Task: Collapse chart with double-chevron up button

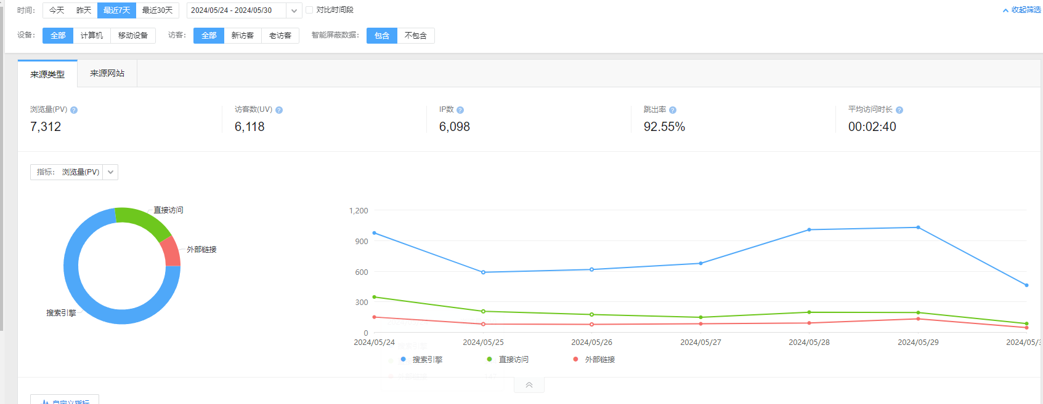Action: (x=529, y=385)
